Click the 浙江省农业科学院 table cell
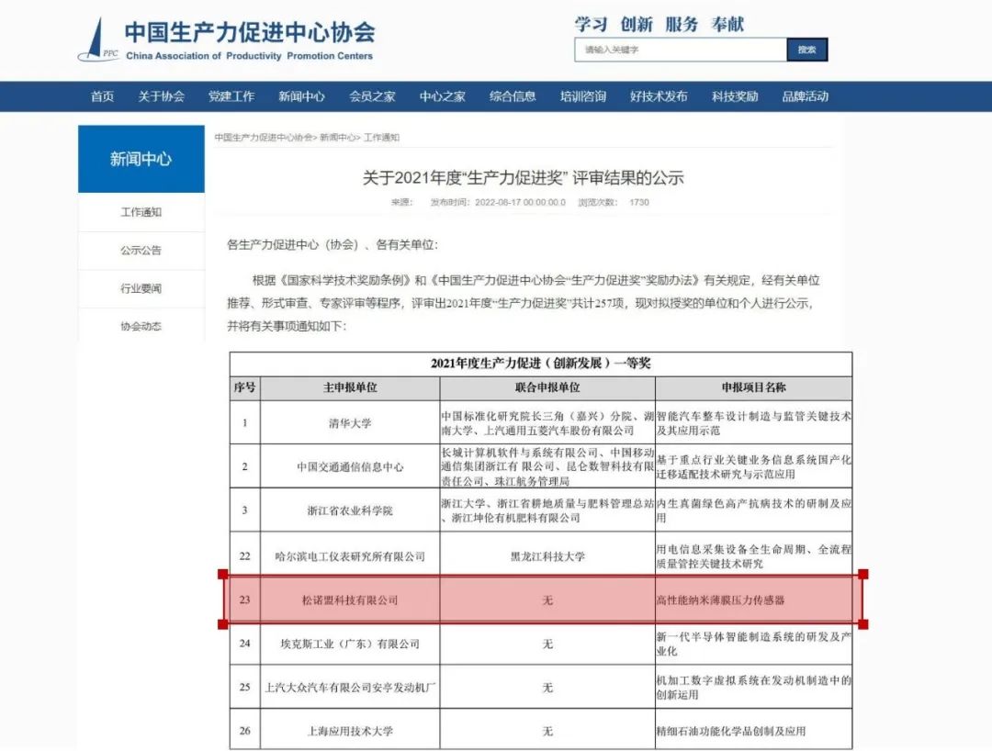Screen dimensions: 992x751 pyautogui.click(x=350, y=510)
